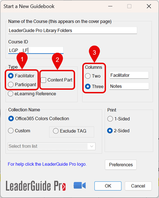Viewport: 159px width, 198px height.
Task: Select Three columns option
Action: [x=88, y=87]
